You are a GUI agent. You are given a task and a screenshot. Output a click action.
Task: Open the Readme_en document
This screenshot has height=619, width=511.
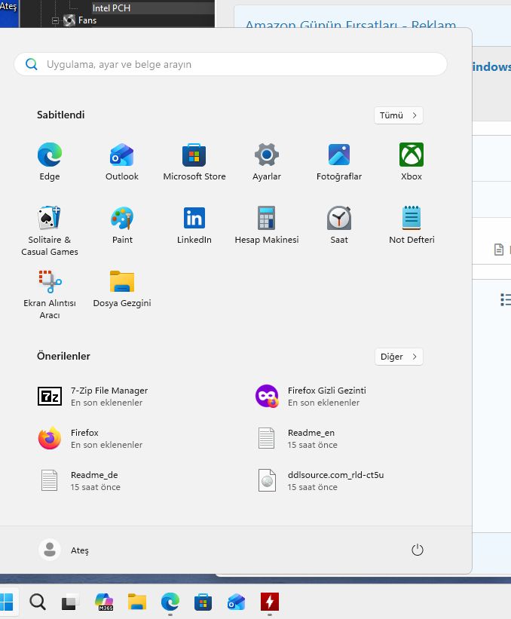tap(298, 439)
